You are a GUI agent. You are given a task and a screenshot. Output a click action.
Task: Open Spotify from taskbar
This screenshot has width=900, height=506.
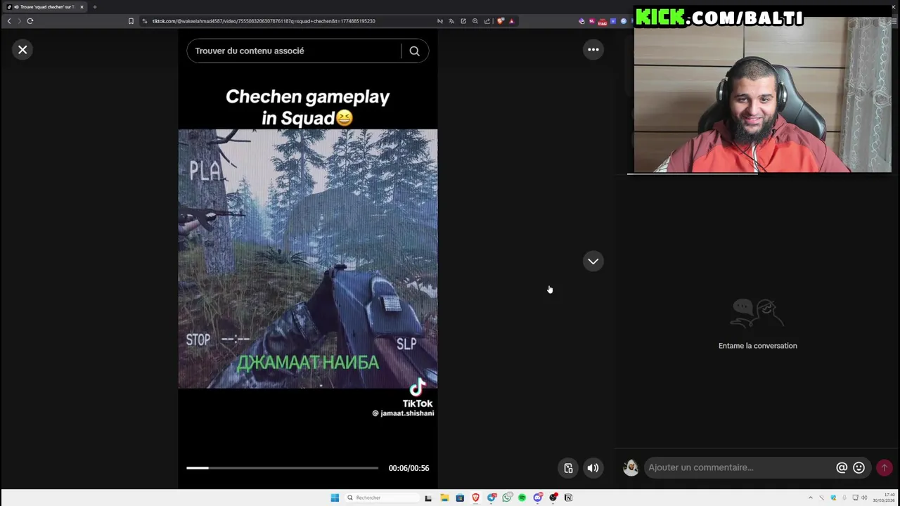[522, 498]
